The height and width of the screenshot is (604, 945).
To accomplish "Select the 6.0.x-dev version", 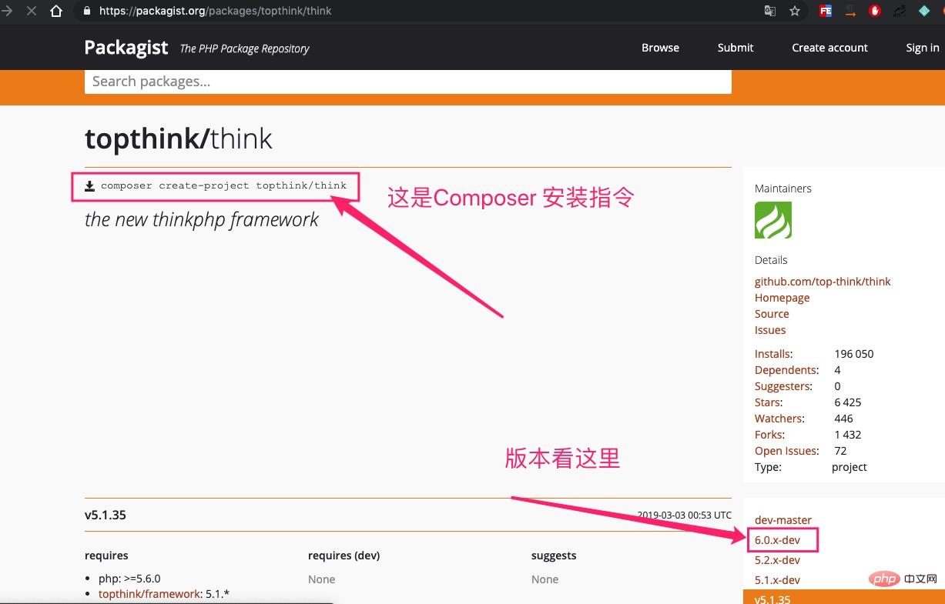I will (x=777, y=540).
